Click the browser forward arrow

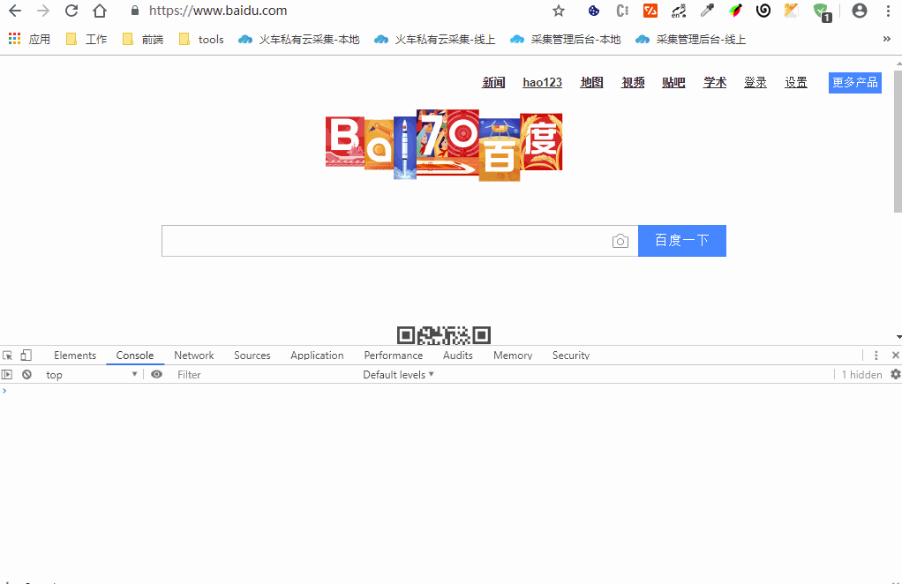pos(43,11)
